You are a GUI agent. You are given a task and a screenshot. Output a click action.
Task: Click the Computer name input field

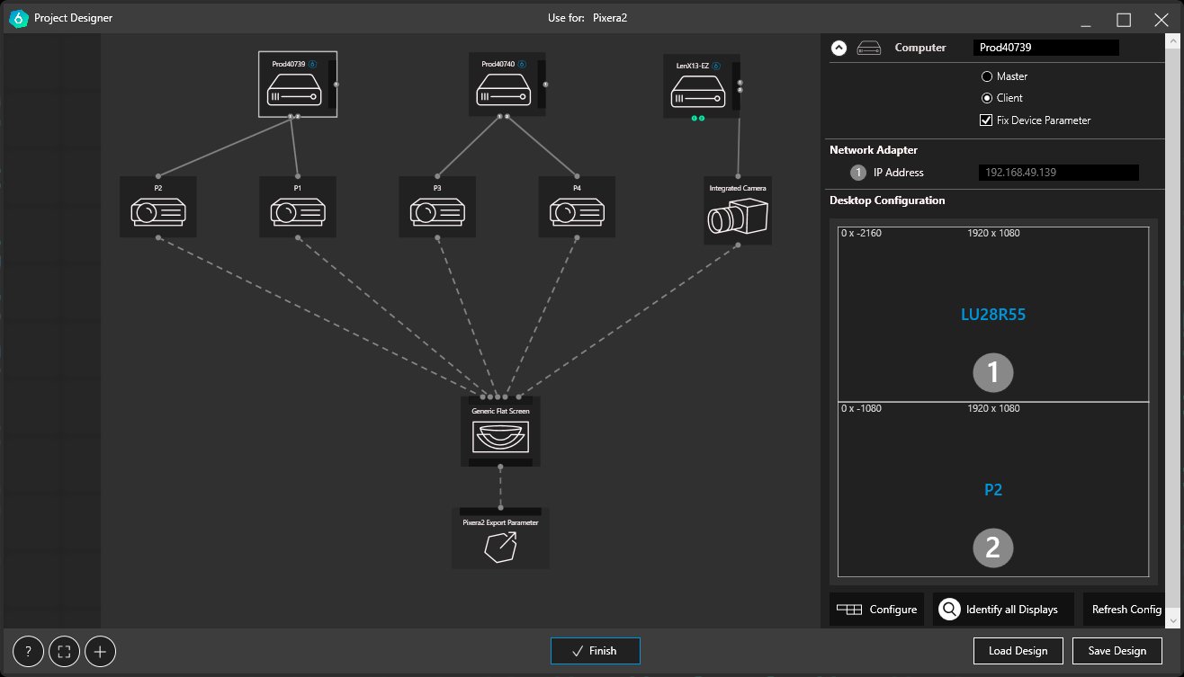pos(1045,48)
